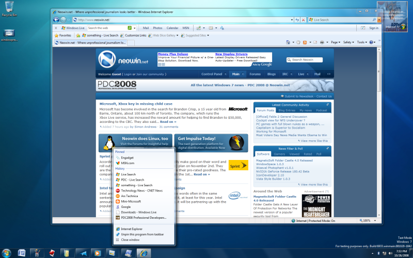Switch to the Podcast tab
The image size is (413, 258).
click(321, 110)
